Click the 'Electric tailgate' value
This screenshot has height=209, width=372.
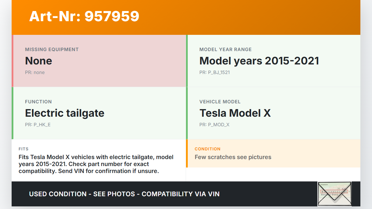click(65, 113)
